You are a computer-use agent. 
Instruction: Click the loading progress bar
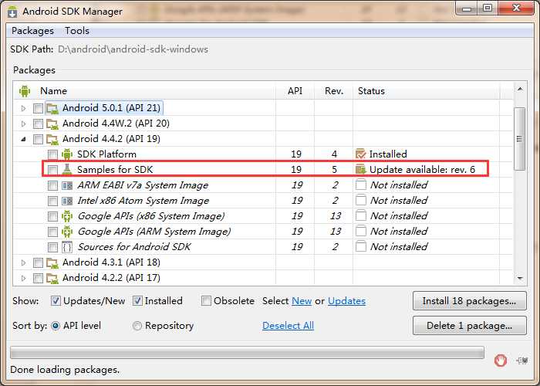(248, 353)
